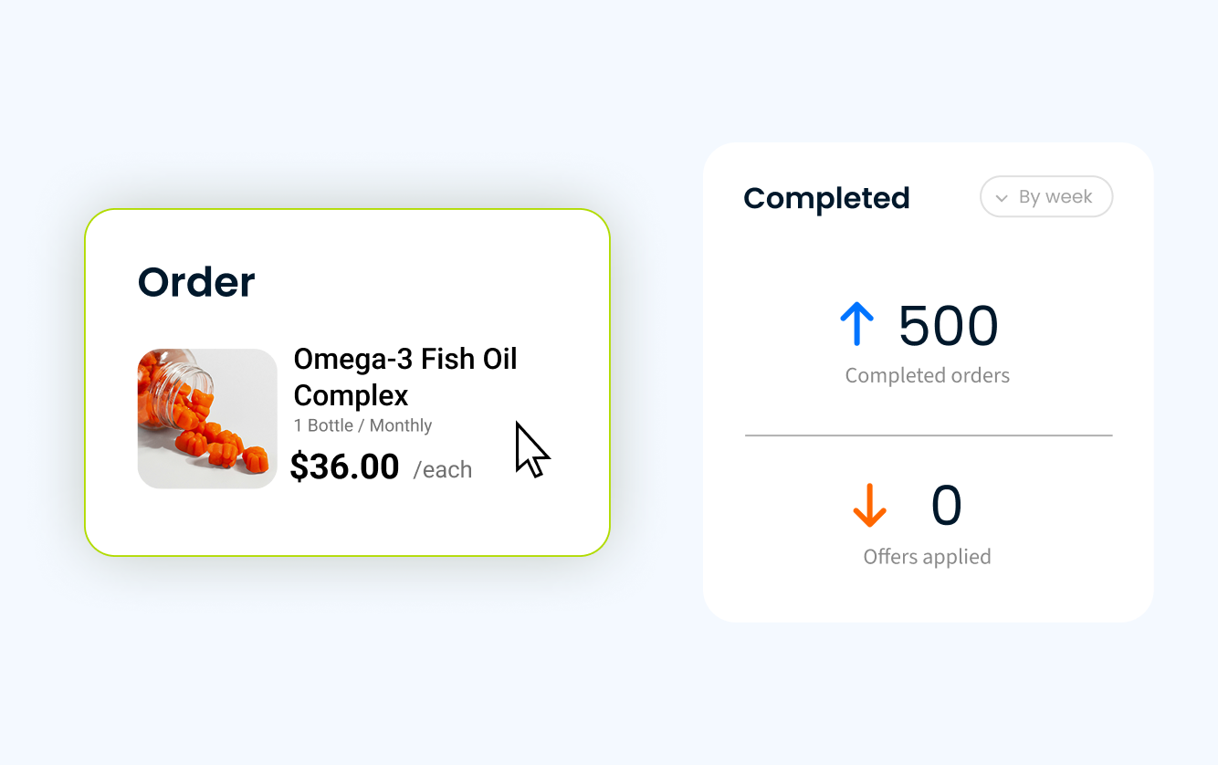This screenshot has width=1218, height=765.
Task: Click the Omega-3 bottle product image
Action: [207, 417]
